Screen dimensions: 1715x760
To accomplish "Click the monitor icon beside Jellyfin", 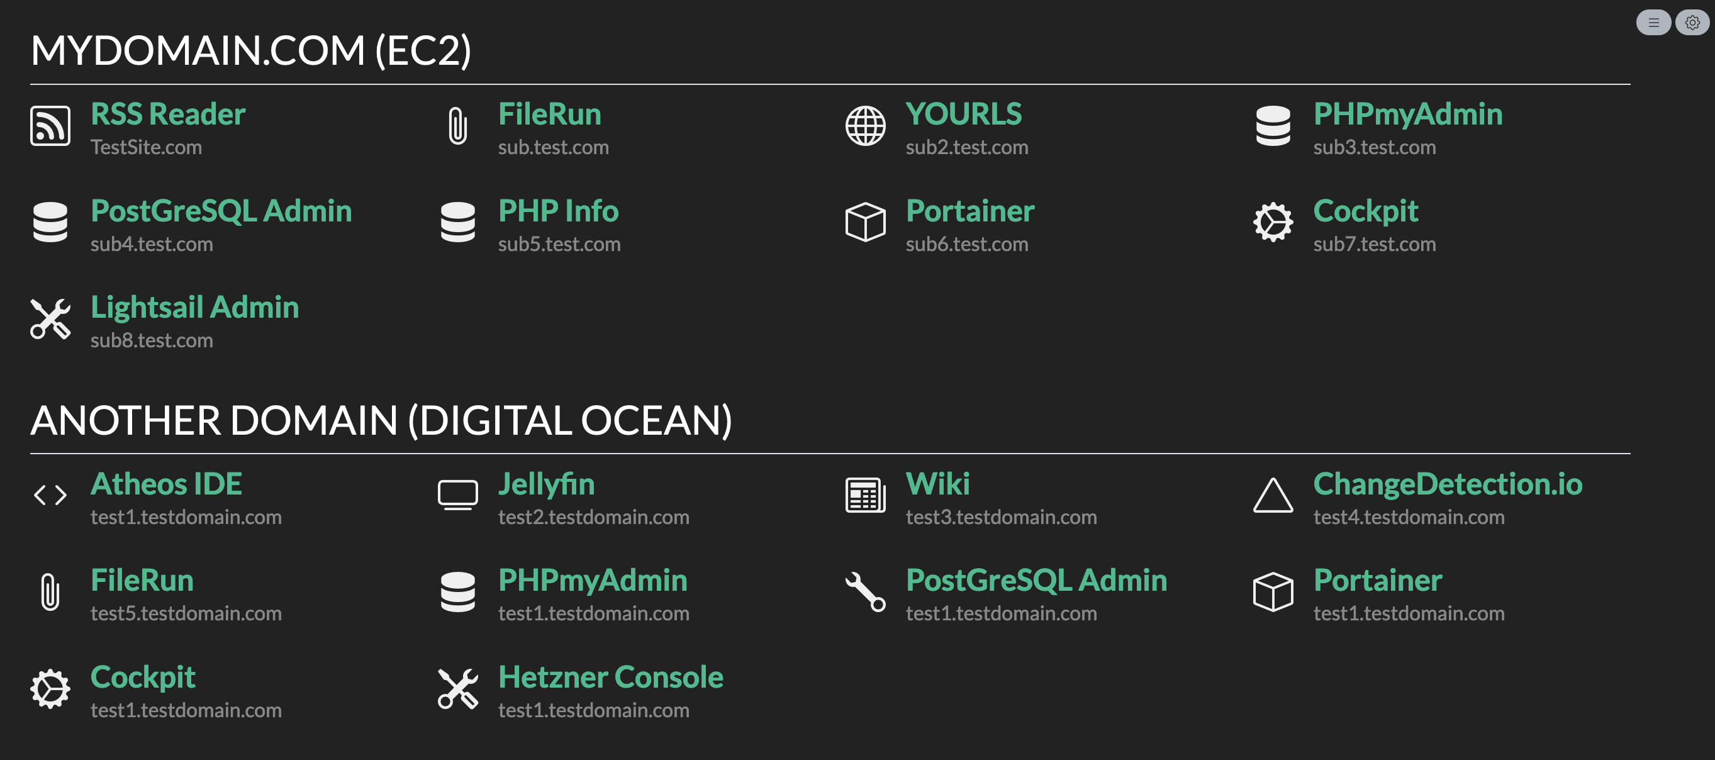I will coord(458,495).
